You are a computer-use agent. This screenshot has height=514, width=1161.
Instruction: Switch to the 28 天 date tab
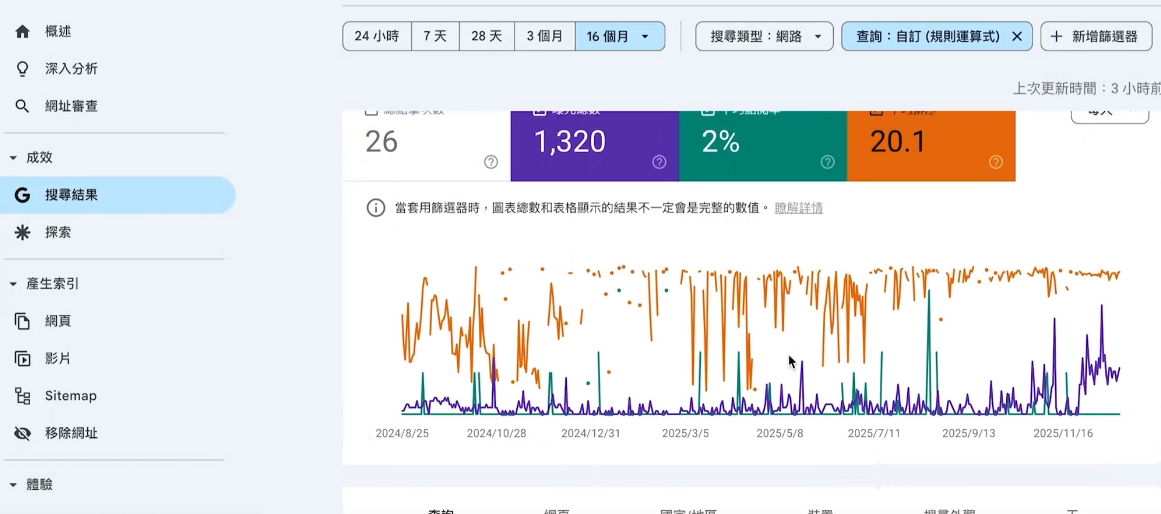pyautogui.click(x=486, y=36)
